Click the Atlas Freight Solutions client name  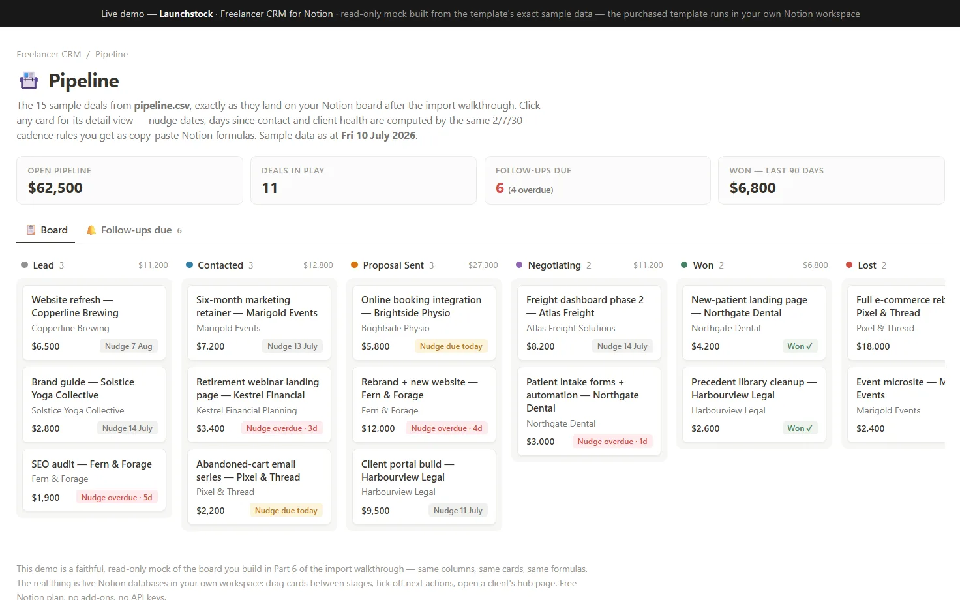coord(571,328)
